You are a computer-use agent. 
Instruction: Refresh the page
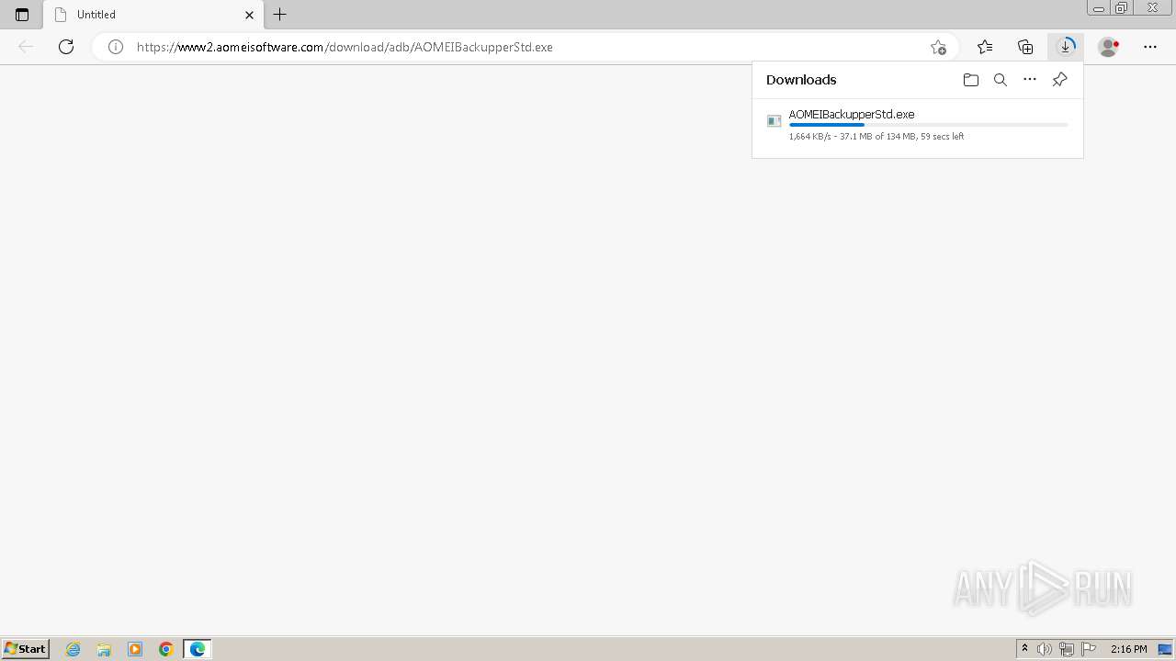pos(66,47)
